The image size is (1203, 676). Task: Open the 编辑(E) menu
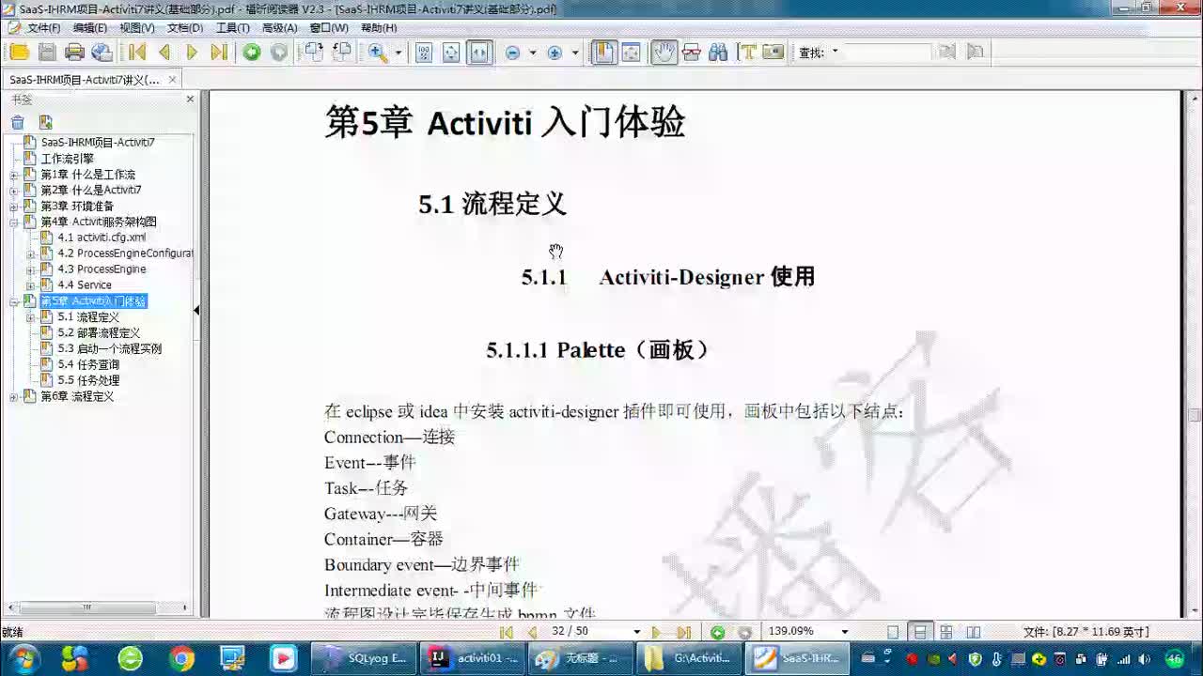coord(90,27)
